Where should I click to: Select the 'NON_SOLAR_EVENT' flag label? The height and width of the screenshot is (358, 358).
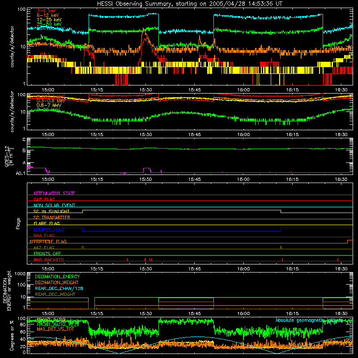(x=54, y=205)
